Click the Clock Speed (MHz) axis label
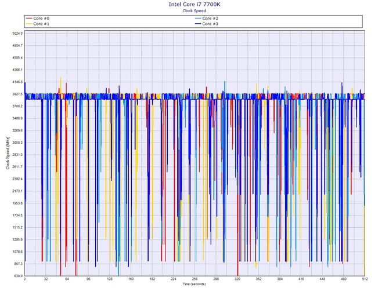Screen dimensions: 389x291 [x=8, y=153]
